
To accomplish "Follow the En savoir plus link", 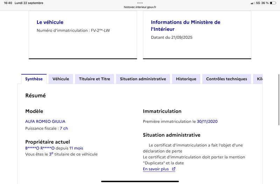I will 159,169.
